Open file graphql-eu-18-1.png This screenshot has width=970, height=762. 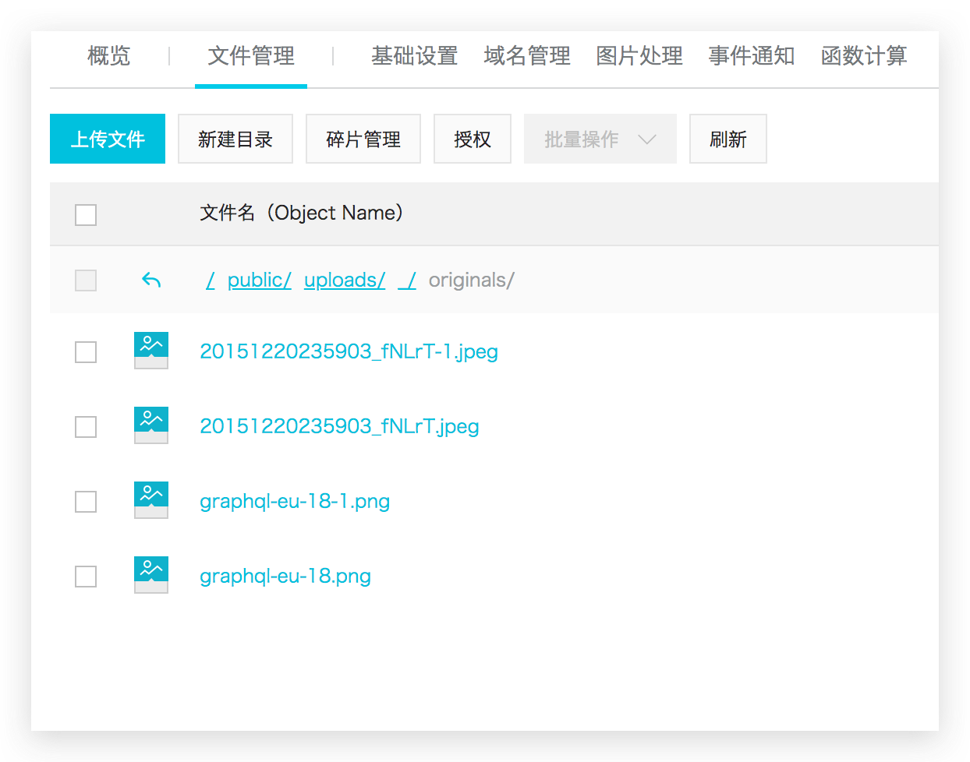click(x=295, y=501)
